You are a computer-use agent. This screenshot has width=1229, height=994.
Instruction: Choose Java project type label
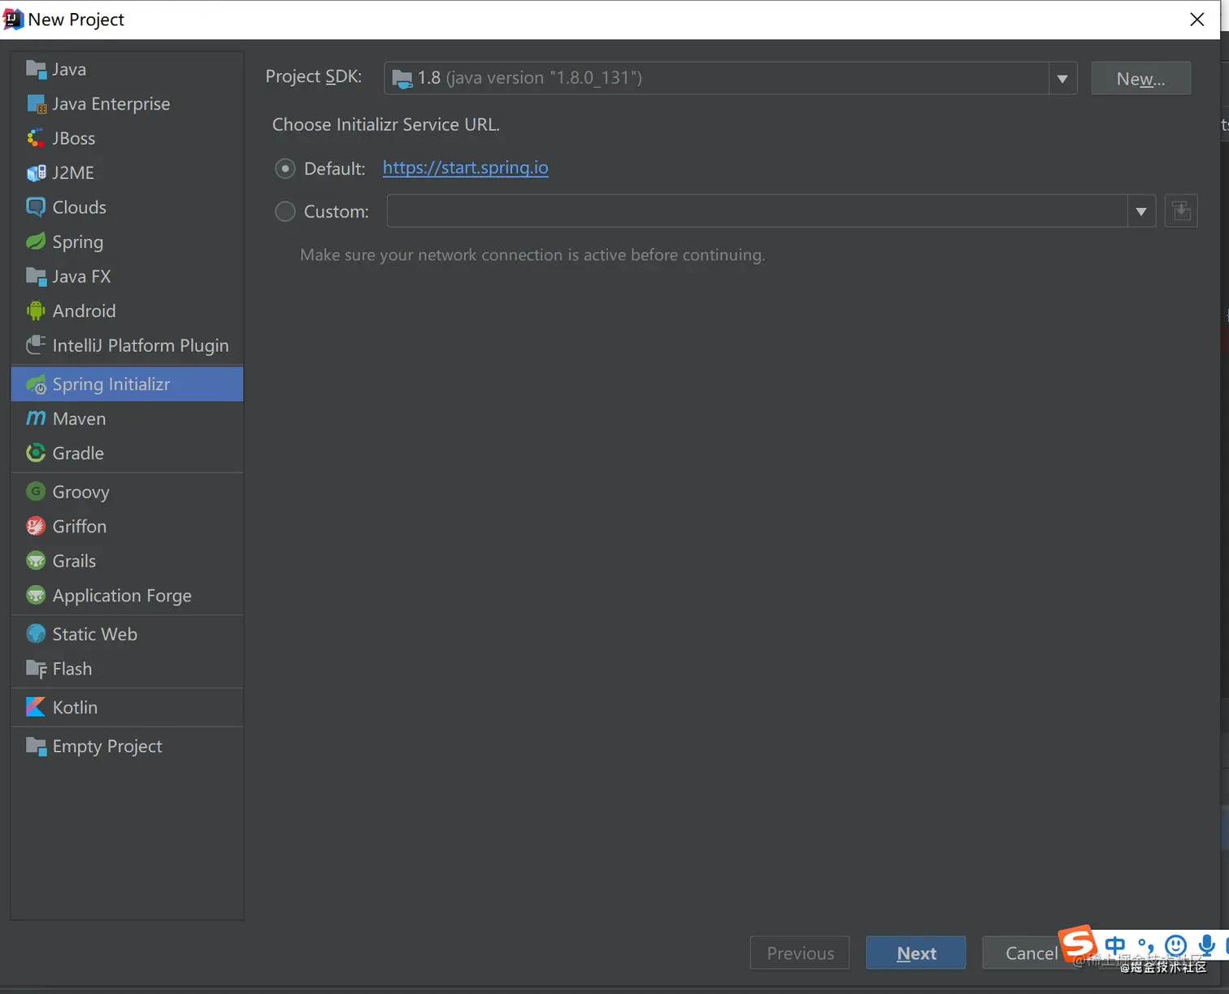pos(69,70)
